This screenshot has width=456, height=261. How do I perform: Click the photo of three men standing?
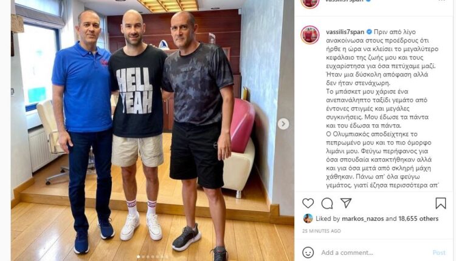(153, 130)
